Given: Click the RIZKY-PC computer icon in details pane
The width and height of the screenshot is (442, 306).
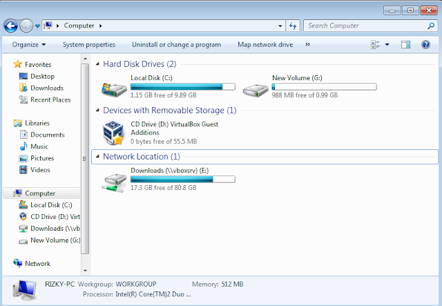Looking at the screenshot, I should click(25, 290).
